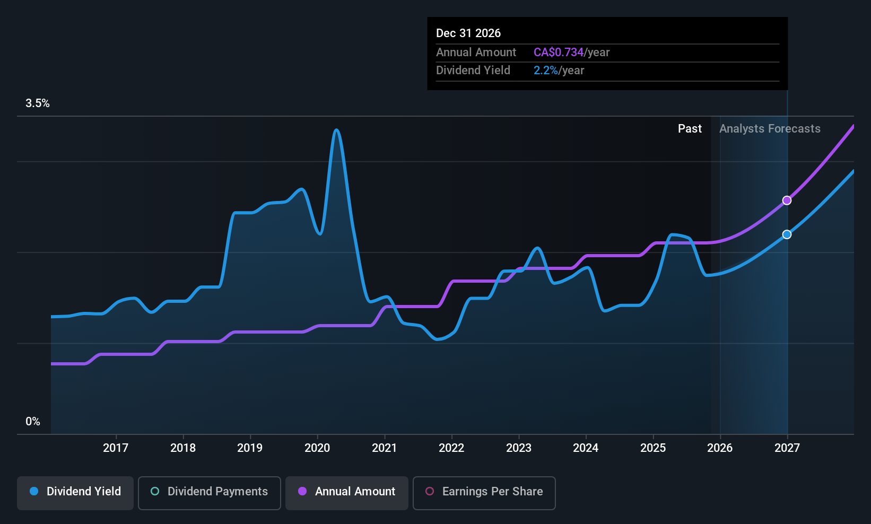Click the purple Annual Amount data point marker
The height and width of the screenshot is (524, 871).
pos(787,200)
